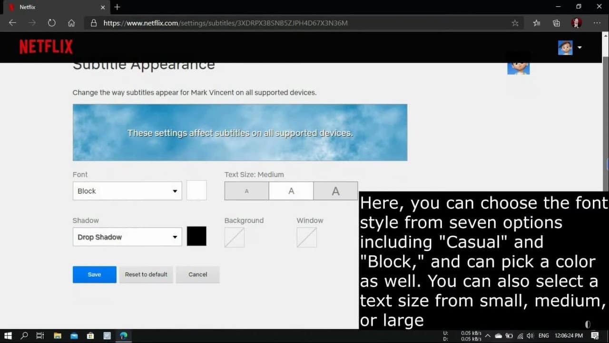This screenshot has height=343, width=609.
Task: Click Reset to default button
Action: point(146,274)
